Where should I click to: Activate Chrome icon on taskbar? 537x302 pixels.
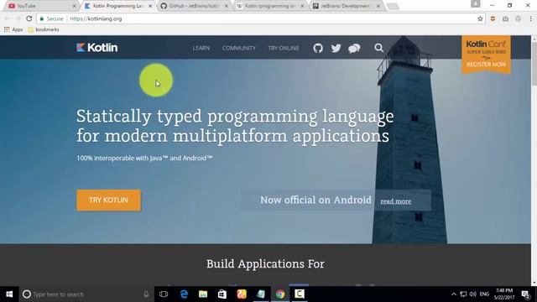point(280,294)
